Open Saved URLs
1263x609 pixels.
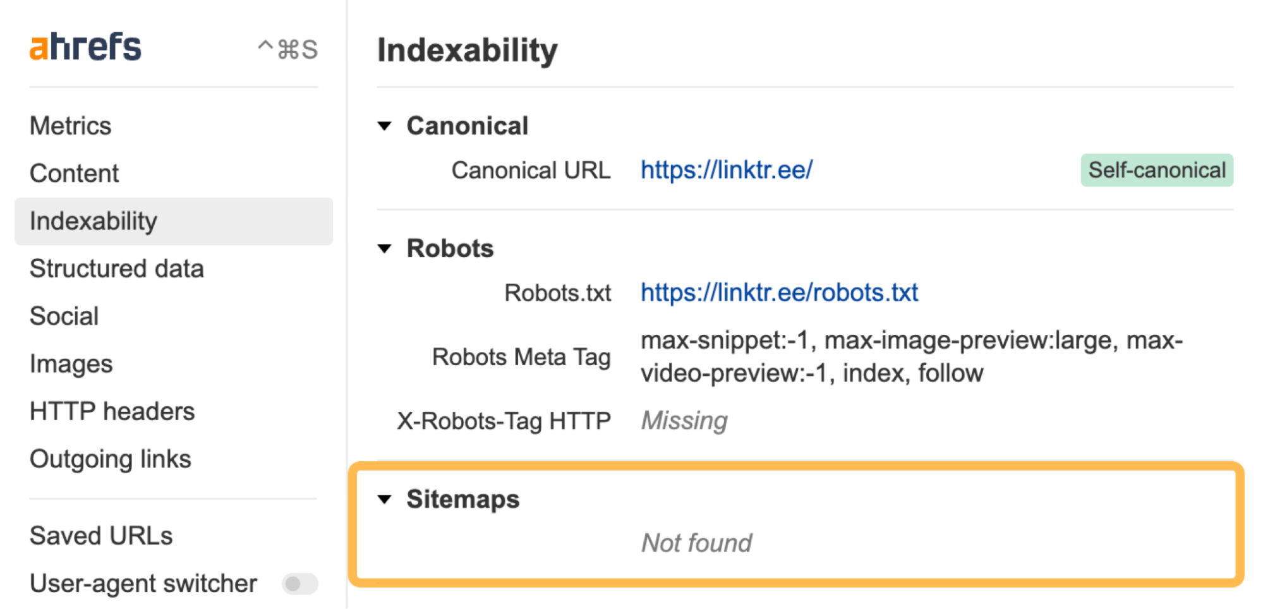[100, 535]
